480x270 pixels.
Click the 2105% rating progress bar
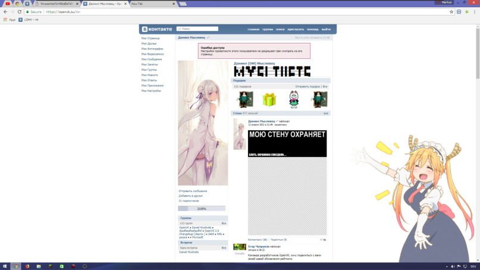tap(202, 209)
